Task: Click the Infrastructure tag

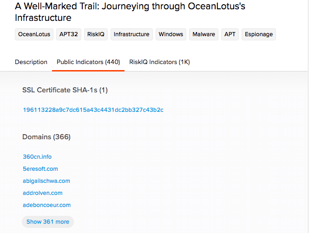Action: coord(131,34)
